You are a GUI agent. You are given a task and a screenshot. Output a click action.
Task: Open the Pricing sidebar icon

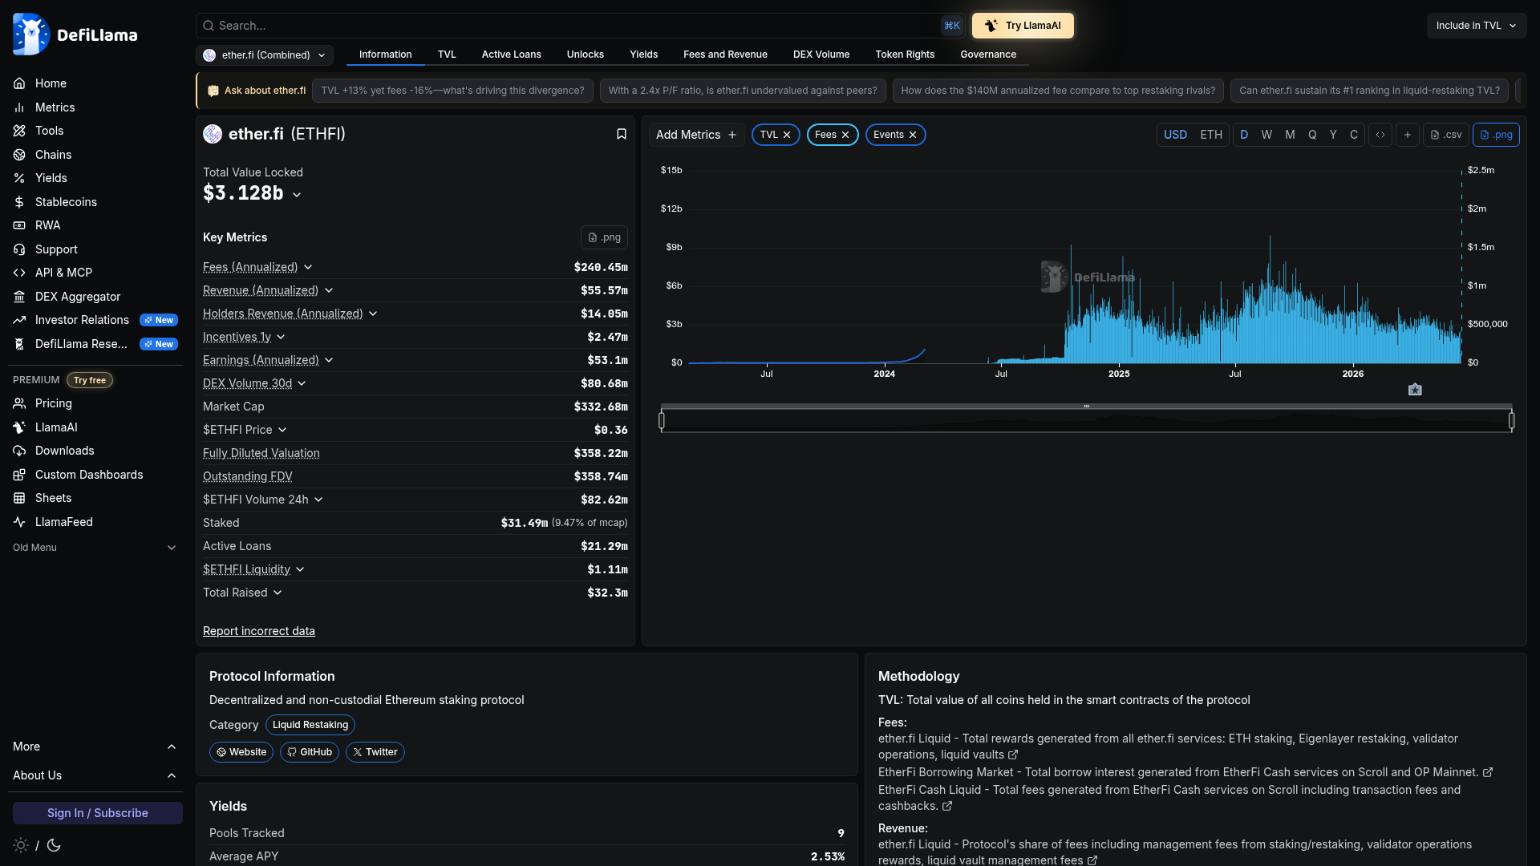click(x=19, y=403)
